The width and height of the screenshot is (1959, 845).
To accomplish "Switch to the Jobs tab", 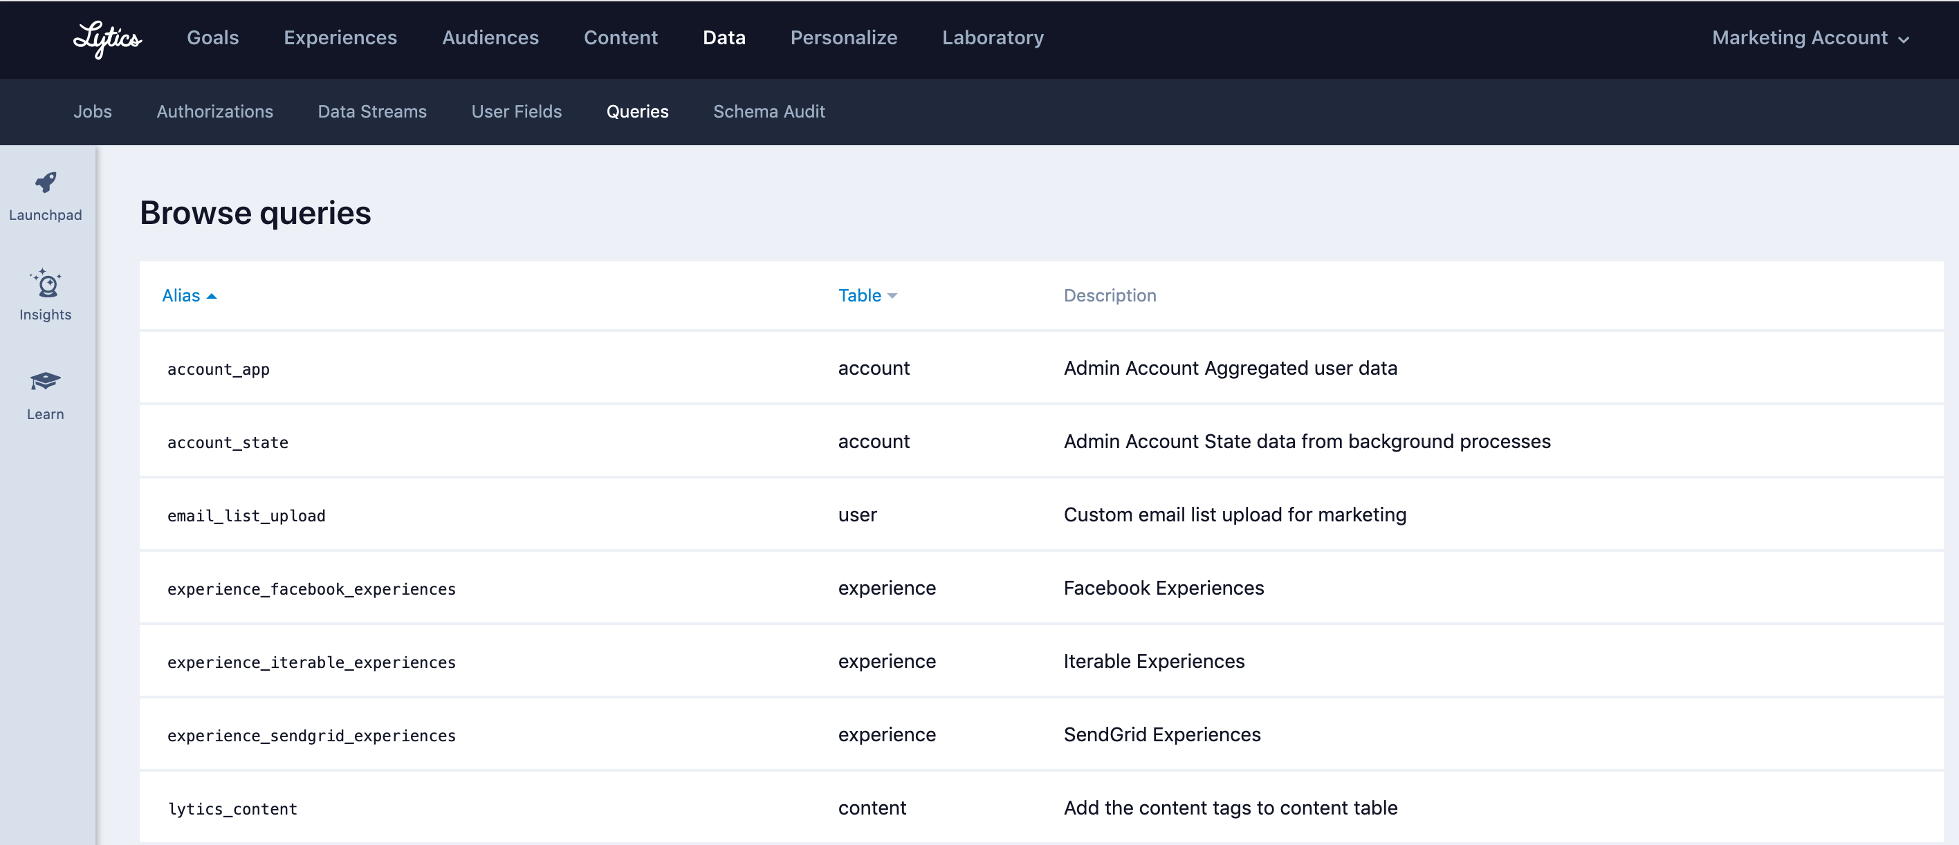I will click(x=93, y=112).
